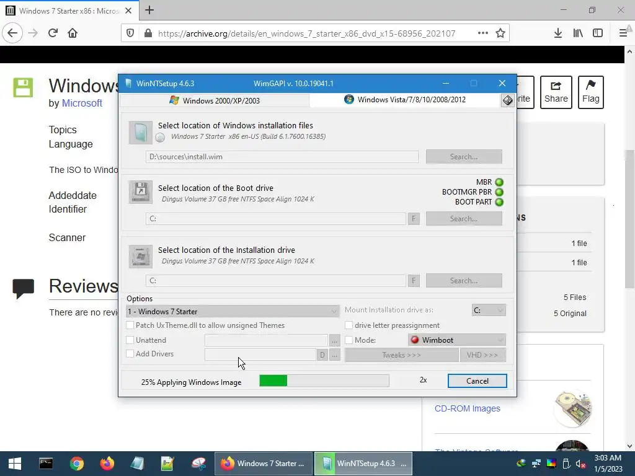Enable drive letter preassignment checkbox
The image size is (635, 476).
coord(349,325)
